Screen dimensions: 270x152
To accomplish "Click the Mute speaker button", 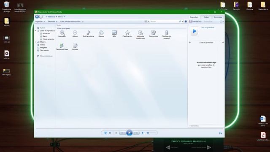I will [x=143, y=133].
